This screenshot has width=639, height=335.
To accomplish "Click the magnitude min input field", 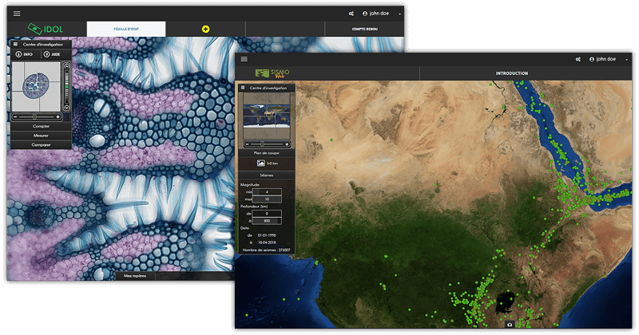I will tap(266, 191).
